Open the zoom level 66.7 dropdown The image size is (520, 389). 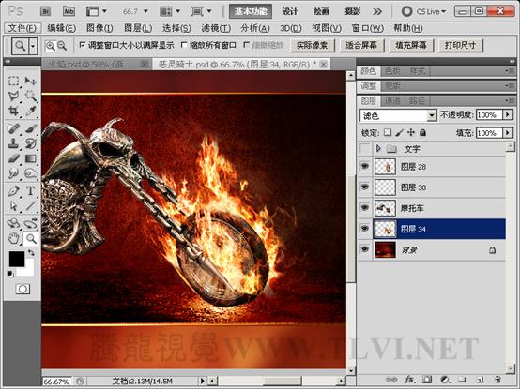click(x=145, y=11)
